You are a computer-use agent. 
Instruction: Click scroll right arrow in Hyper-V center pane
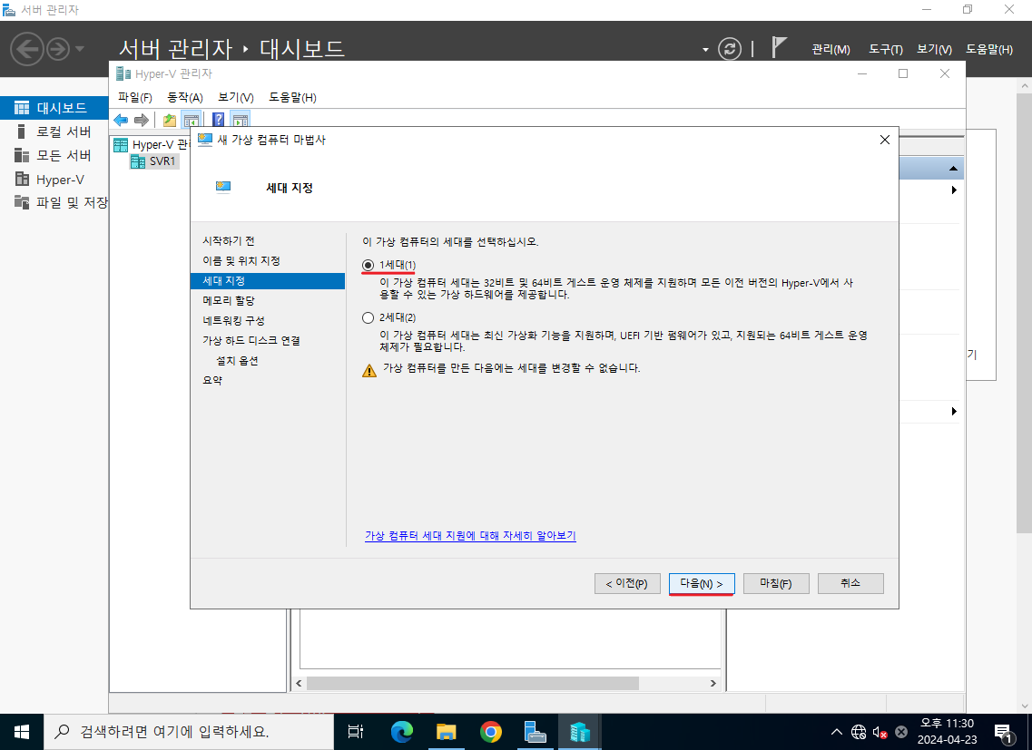click(x=713, y=684)
